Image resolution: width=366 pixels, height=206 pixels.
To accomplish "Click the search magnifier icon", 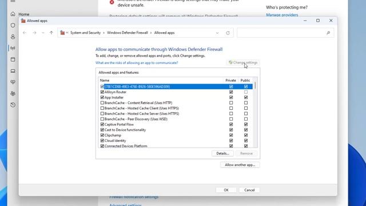I will coord(328,33).
